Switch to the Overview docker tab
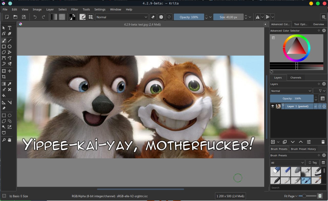Image resolution: width=328 pixels, height=201 pixels. [319, 24]
